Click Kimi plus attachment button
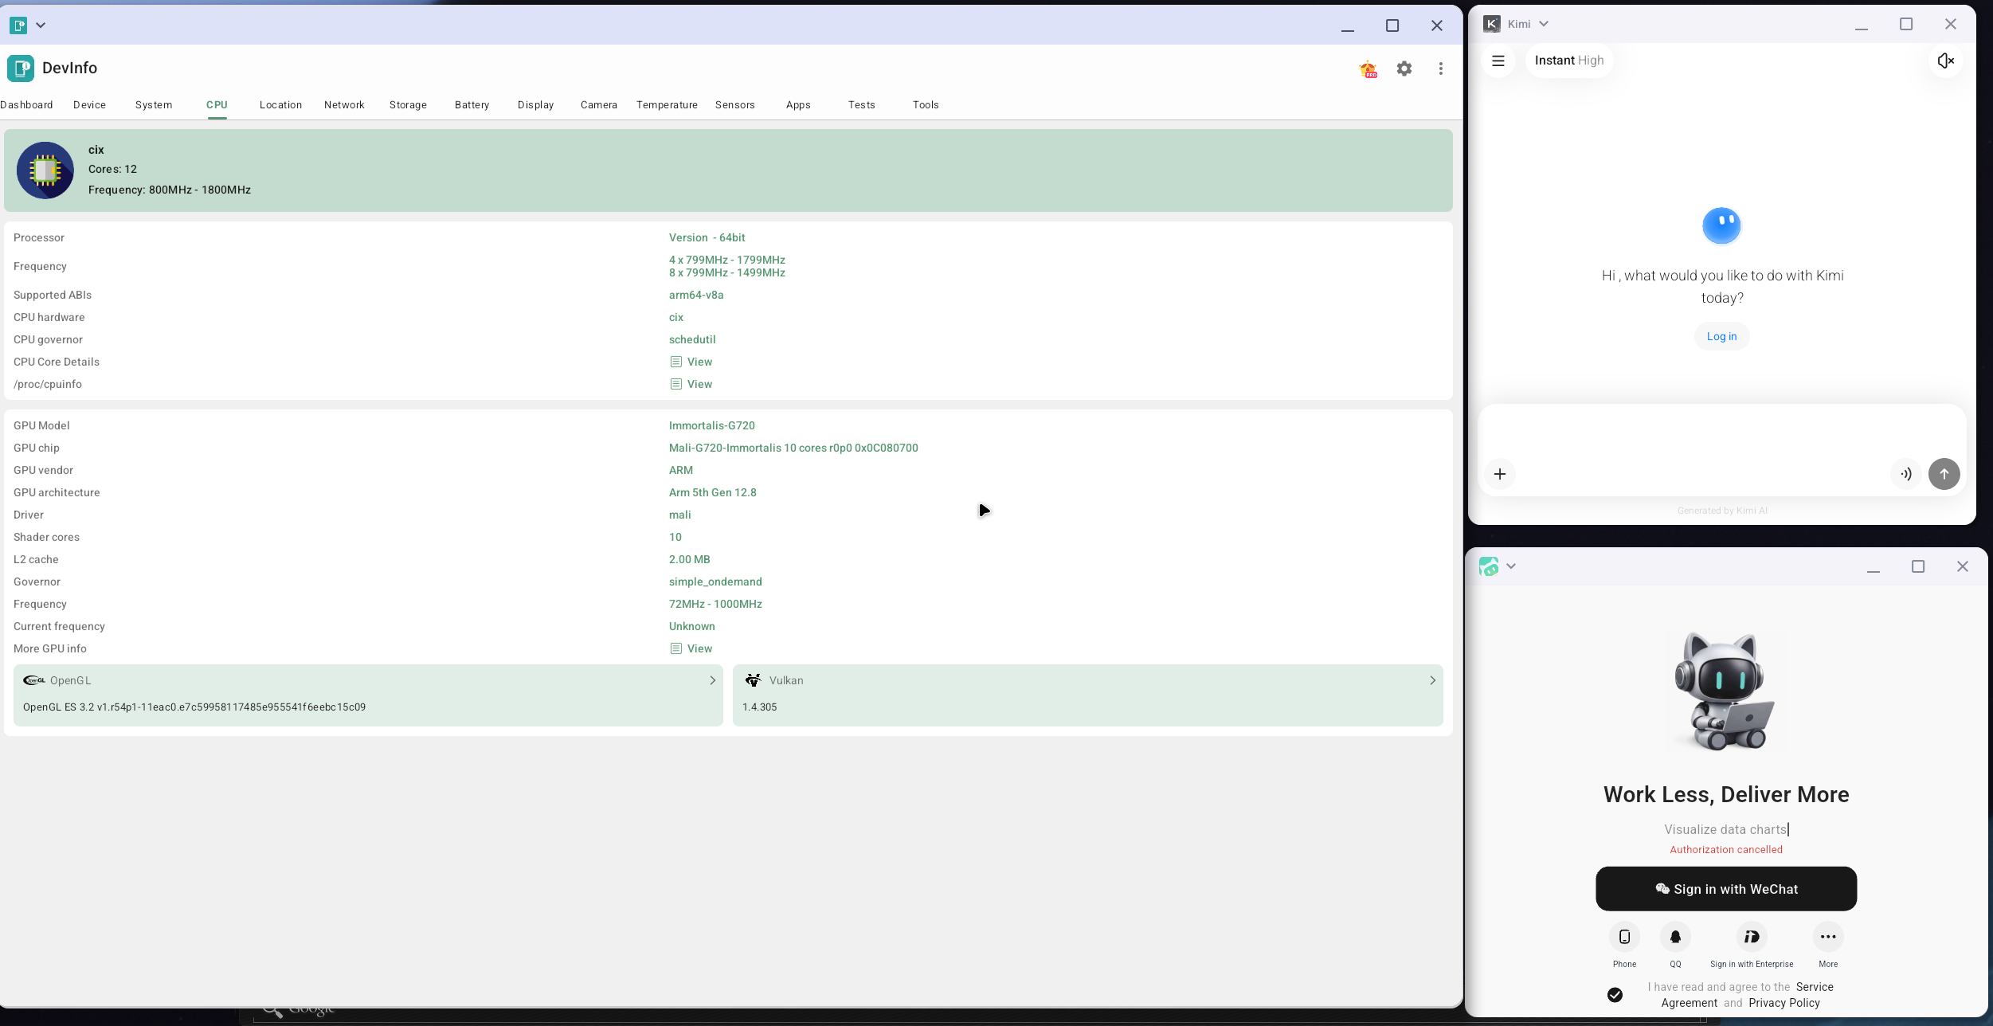The image size is (1993, 1026). click(x=1500, y=474)
